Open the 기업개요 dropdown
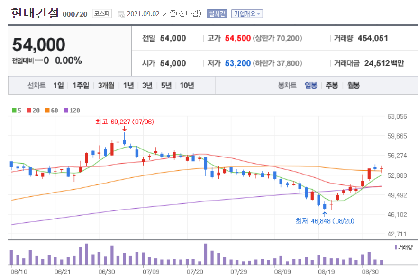 [x=247, y=14]
